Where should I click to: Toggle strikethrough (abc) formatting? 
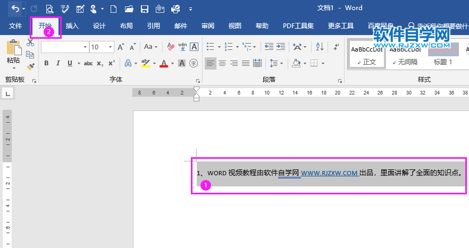(88, 63)
